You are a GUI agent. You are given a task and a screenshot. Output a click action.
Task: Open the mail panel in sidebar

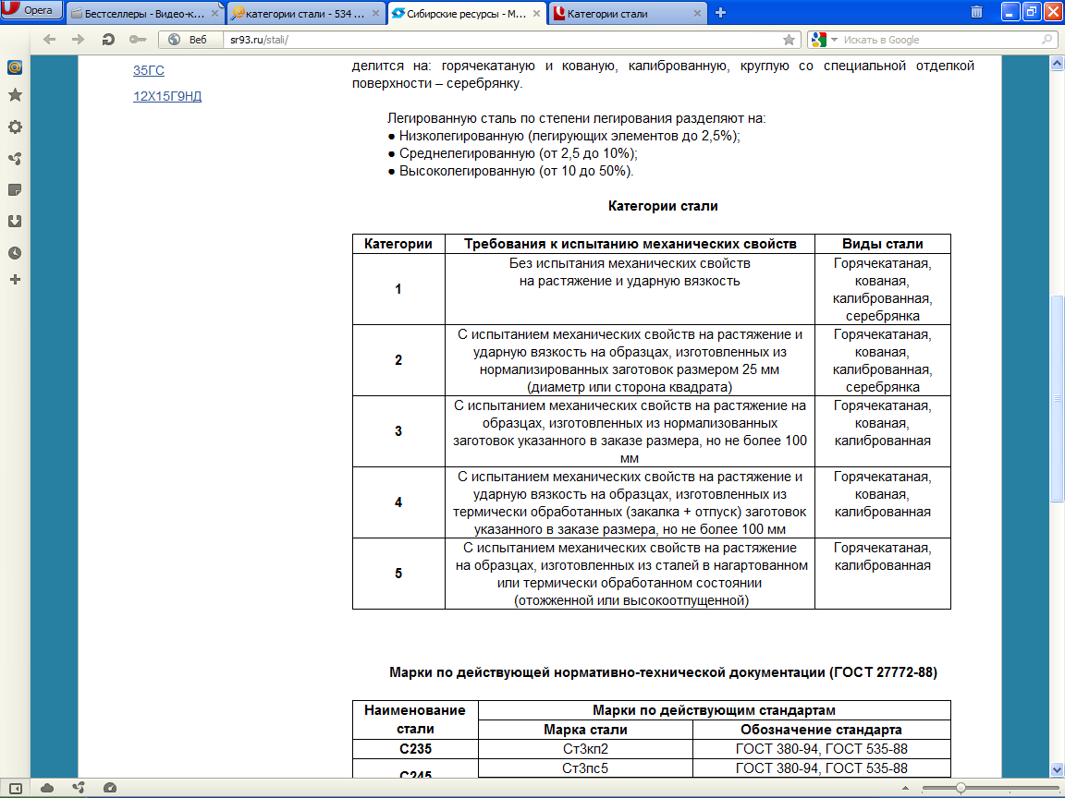pos(15,67)
